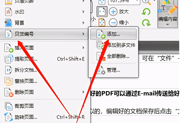Viewport: 182px width, 123px height.
Task: Click the Ctrl+Shift+E shortcut text
Action: [x=71, y=59]
